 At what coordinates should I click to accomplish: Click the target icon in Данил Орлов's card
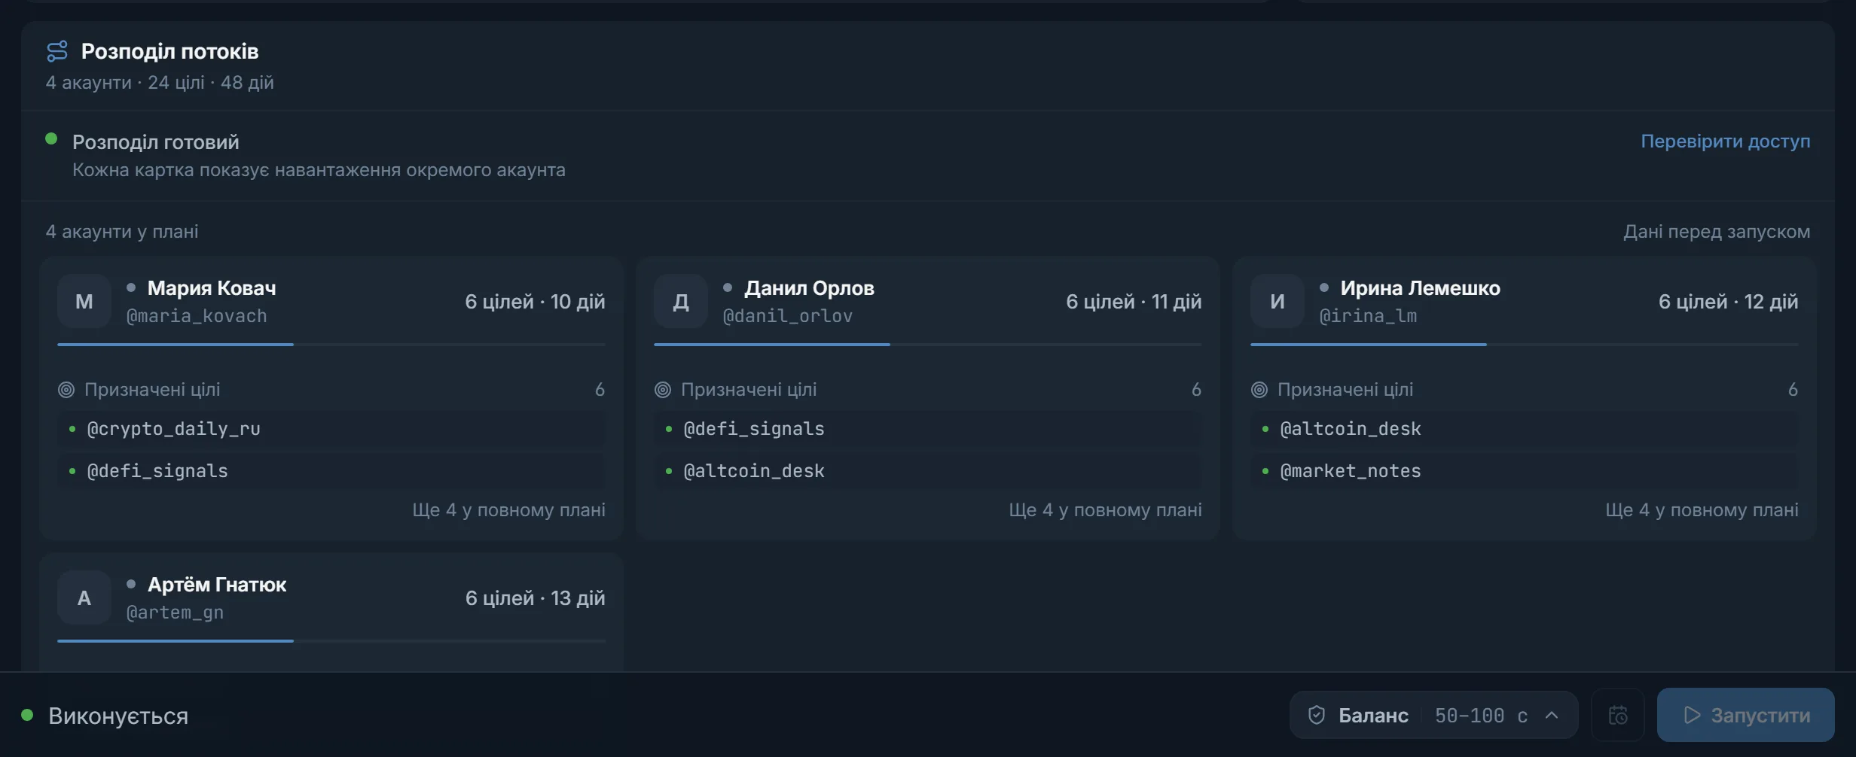point(663,390)
